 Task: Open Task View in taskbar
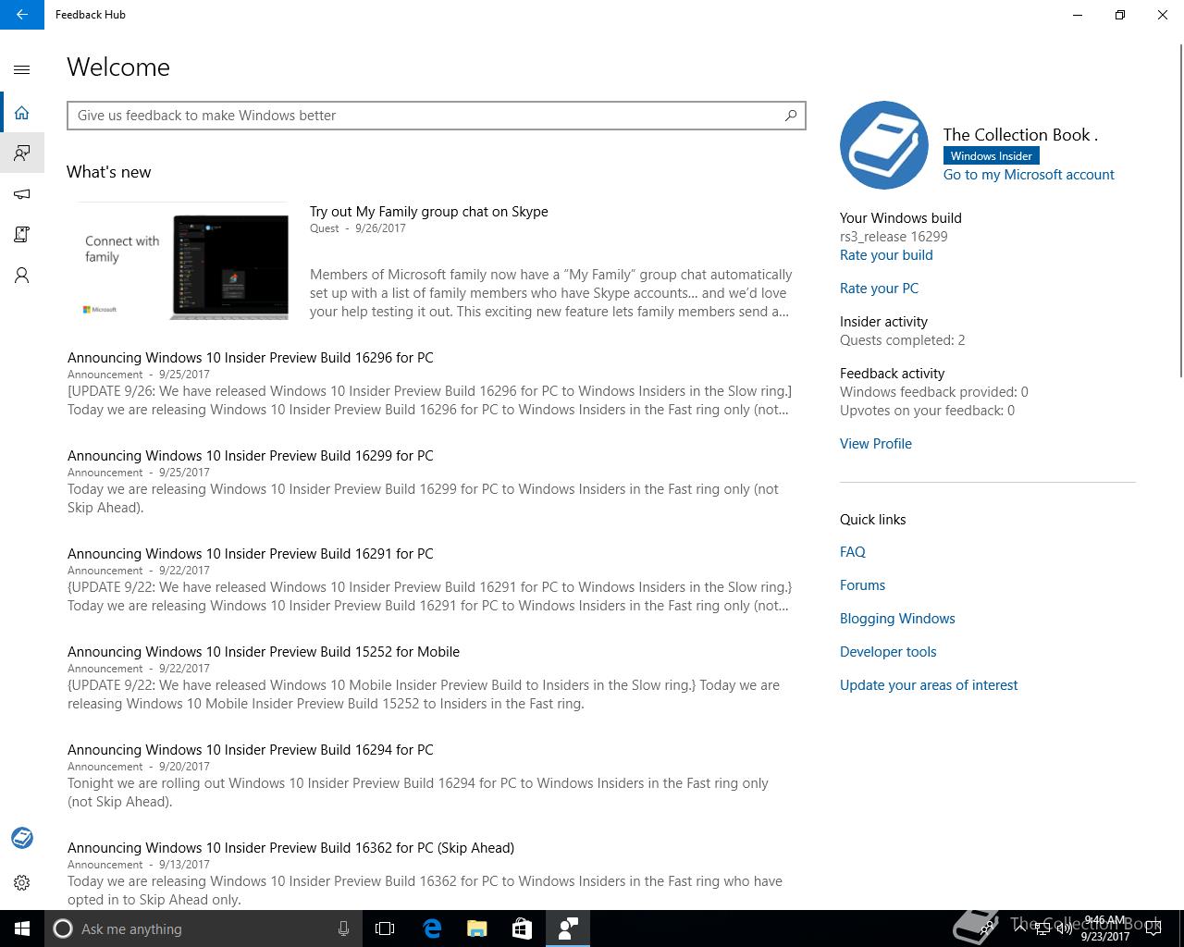385,929
